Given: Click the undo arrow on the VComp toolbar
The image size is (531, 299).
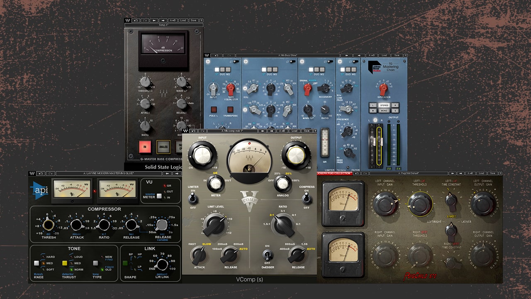Looking at the screenshot, I should [193, 131].
